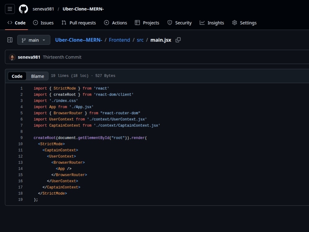Open the Issues tab
Viewport: 309px width, 232px height.
coord(43,23)
